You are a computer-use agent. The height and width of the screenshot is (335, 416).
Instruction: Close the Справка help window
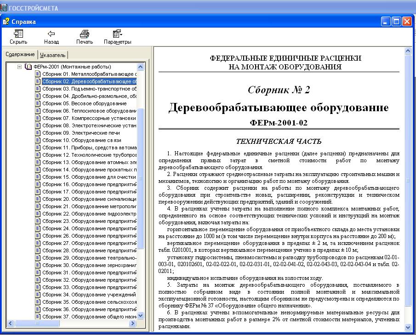click(407, 22)
